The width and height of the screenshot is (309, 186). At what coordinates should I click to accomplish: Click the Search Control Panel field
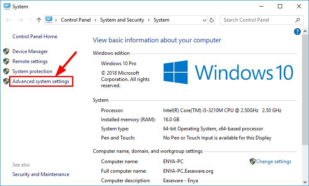(257, 20)
